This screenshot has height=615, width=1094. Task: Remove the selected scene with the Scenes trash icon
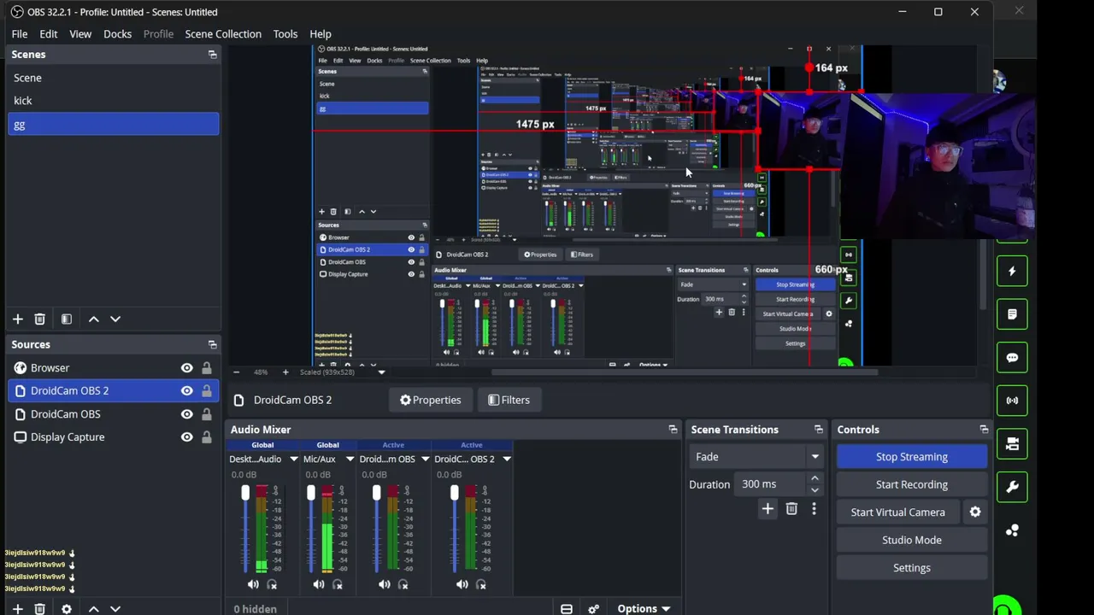(39, 319)
